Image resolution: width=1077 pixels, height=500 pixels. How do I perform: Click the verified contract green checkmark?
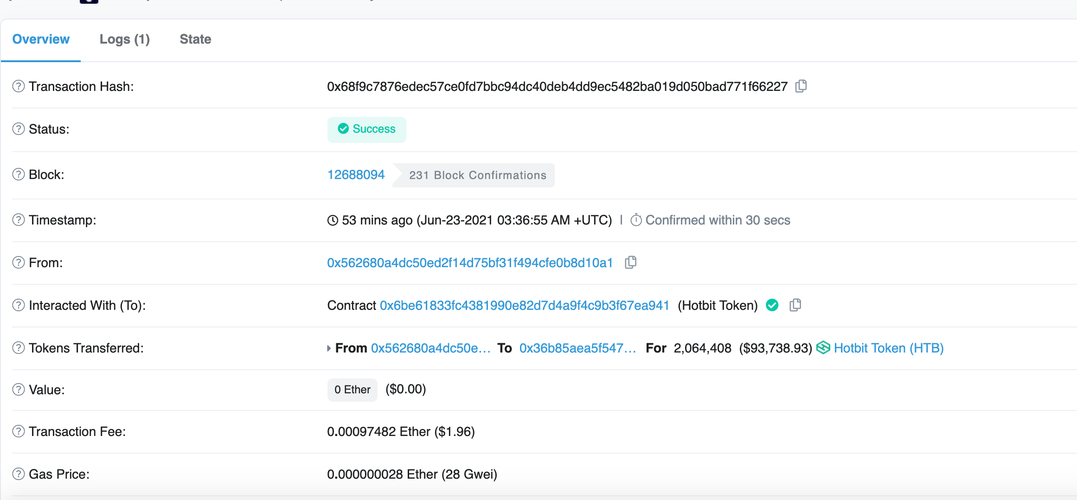pos(772,305)
